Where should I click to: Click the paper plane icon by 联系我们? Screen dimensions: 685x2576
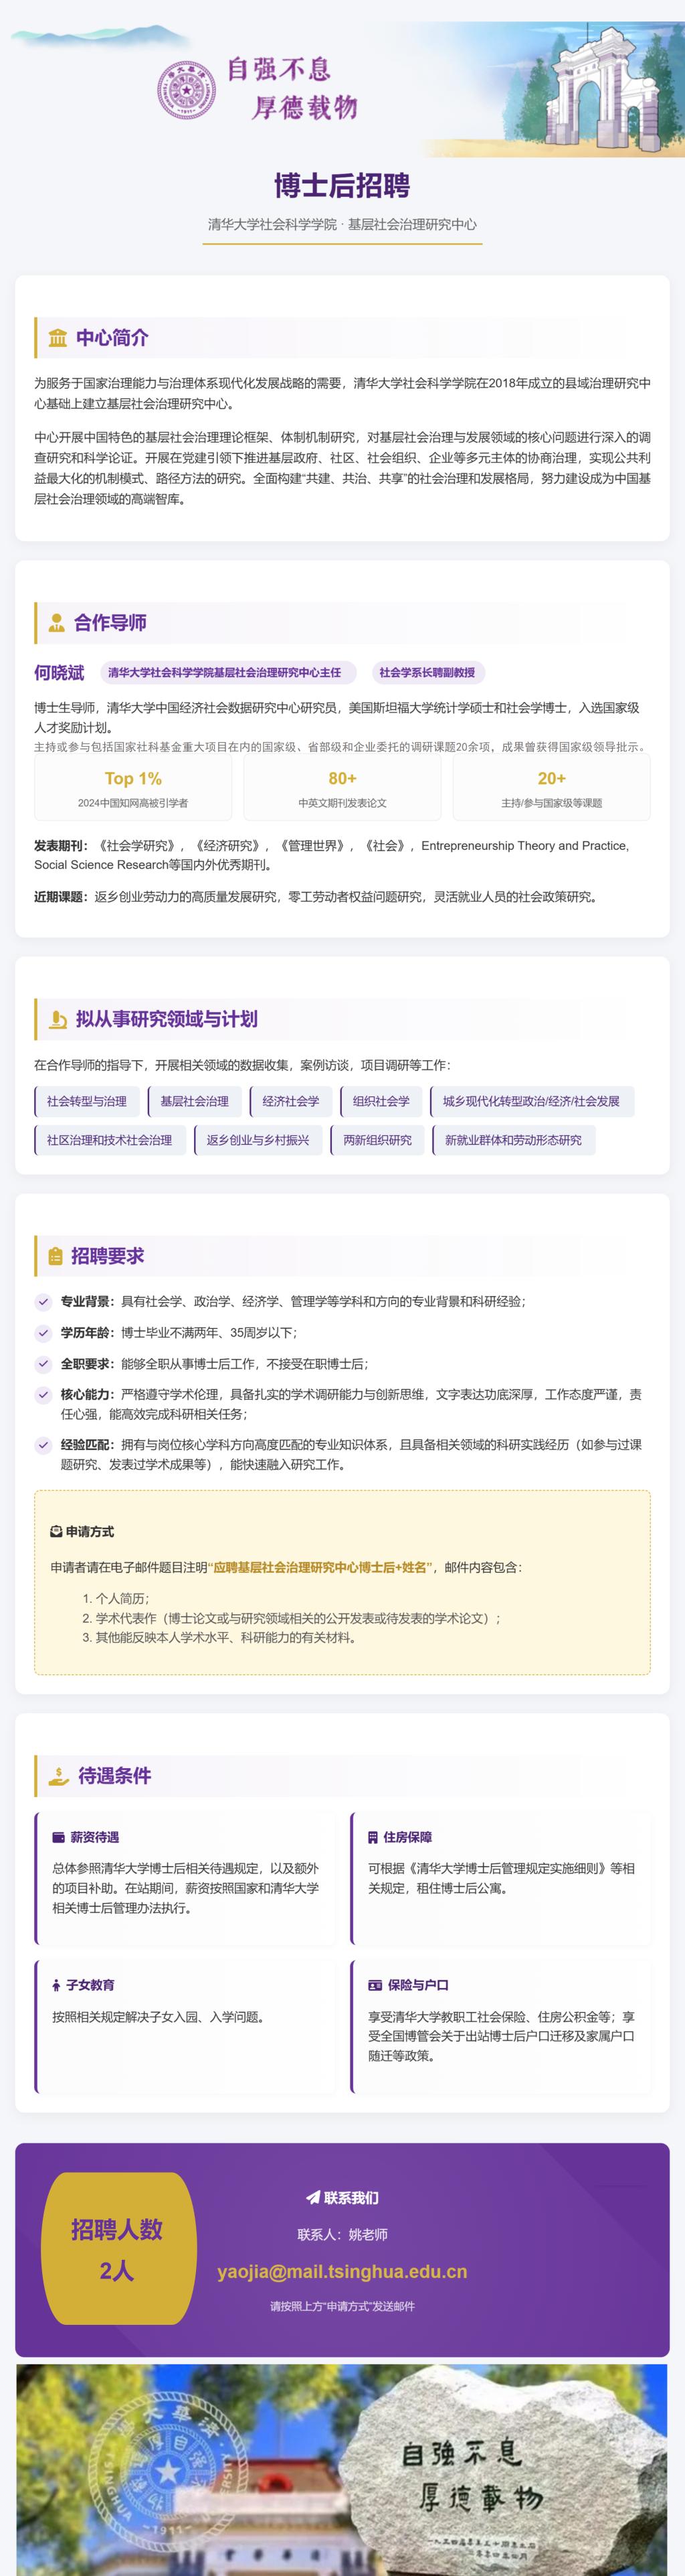312,2197
